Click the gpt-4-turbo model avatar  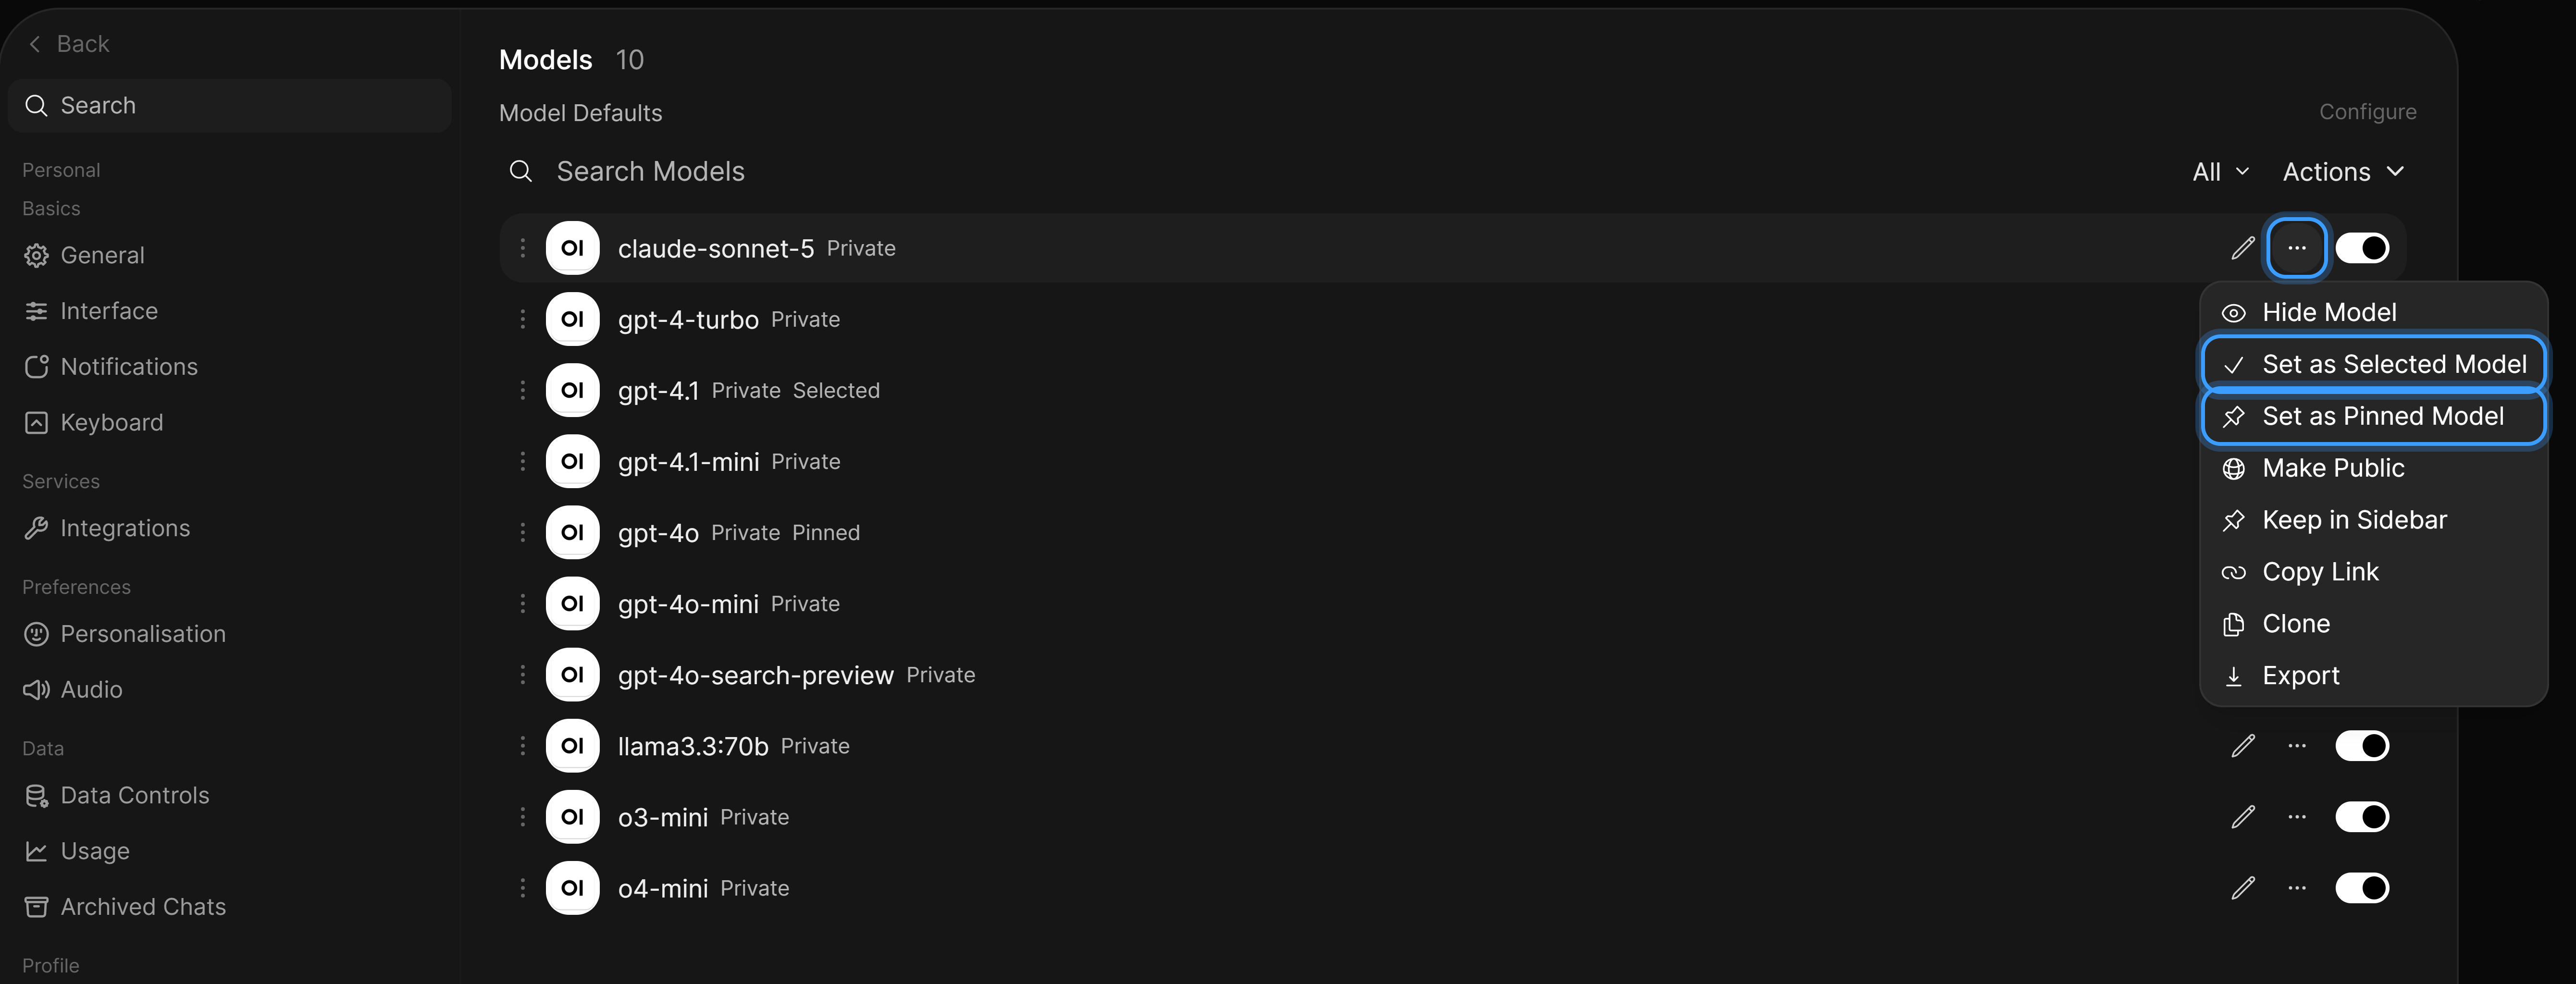572,319
